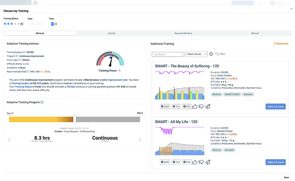Open Training Pacer help info icon
295x181 pixels.
point(119,71)
